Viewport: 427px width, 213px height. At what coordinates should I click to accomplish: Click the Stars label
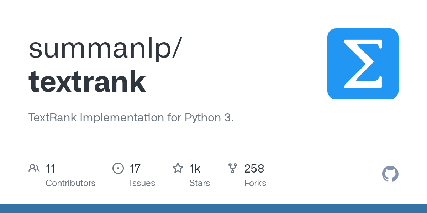[200, 183]
